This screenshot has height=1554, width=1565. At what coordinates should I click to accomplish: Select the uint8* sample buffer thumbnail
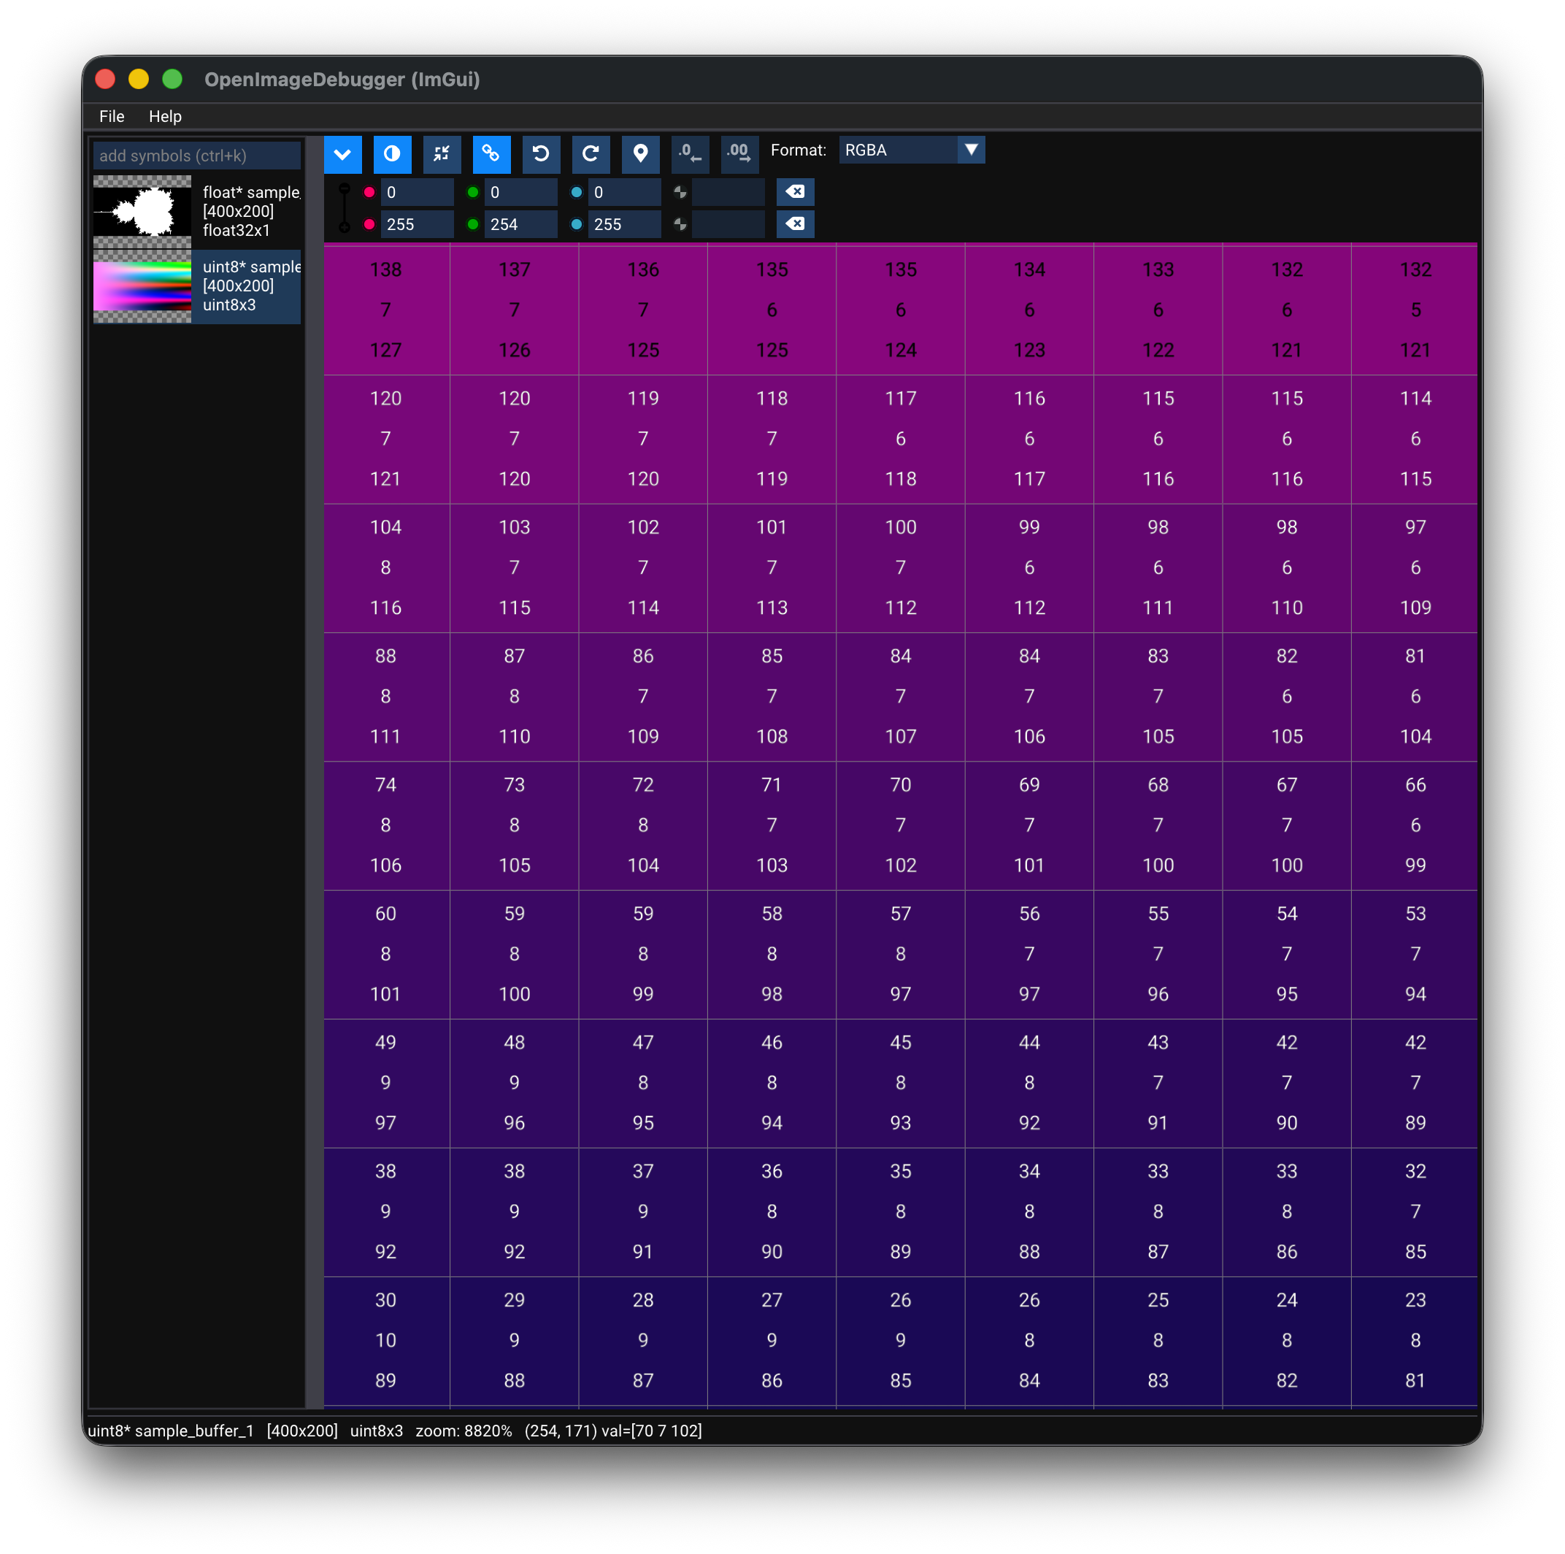pos(142,286)
